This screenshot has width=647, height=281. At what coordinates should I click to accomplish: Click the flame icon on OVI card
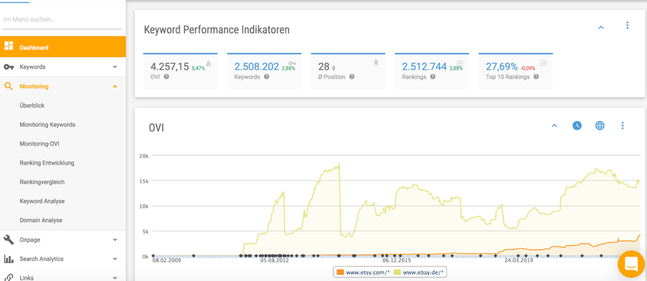pos(209,63)
